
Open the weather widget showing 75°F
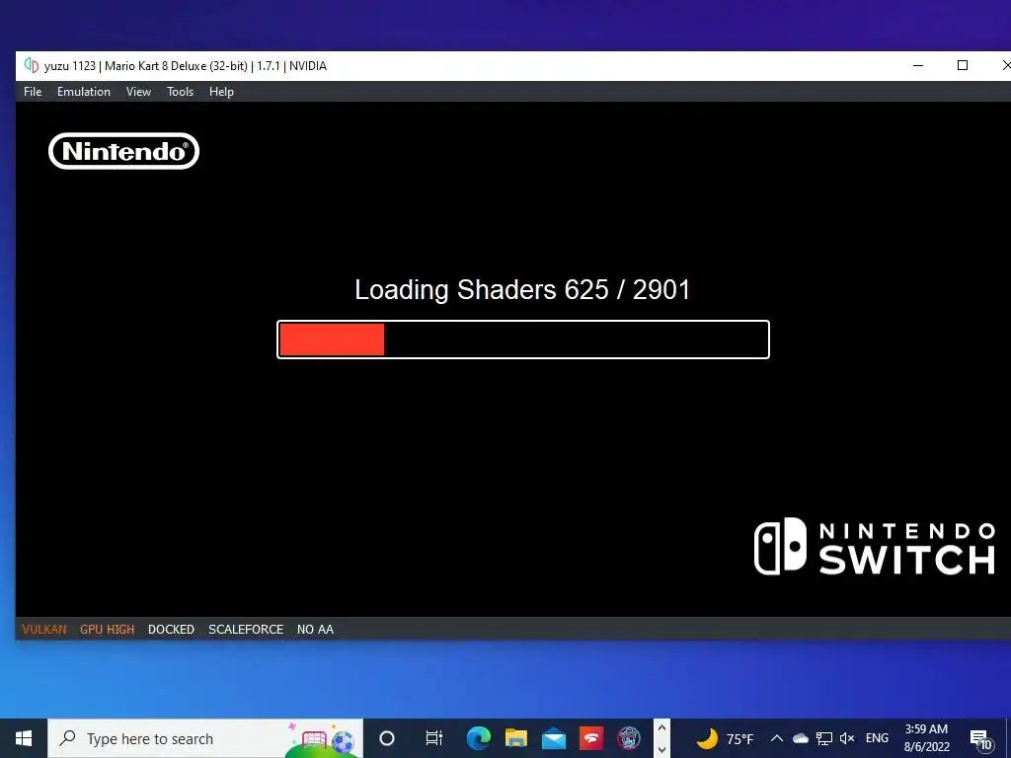725,738
